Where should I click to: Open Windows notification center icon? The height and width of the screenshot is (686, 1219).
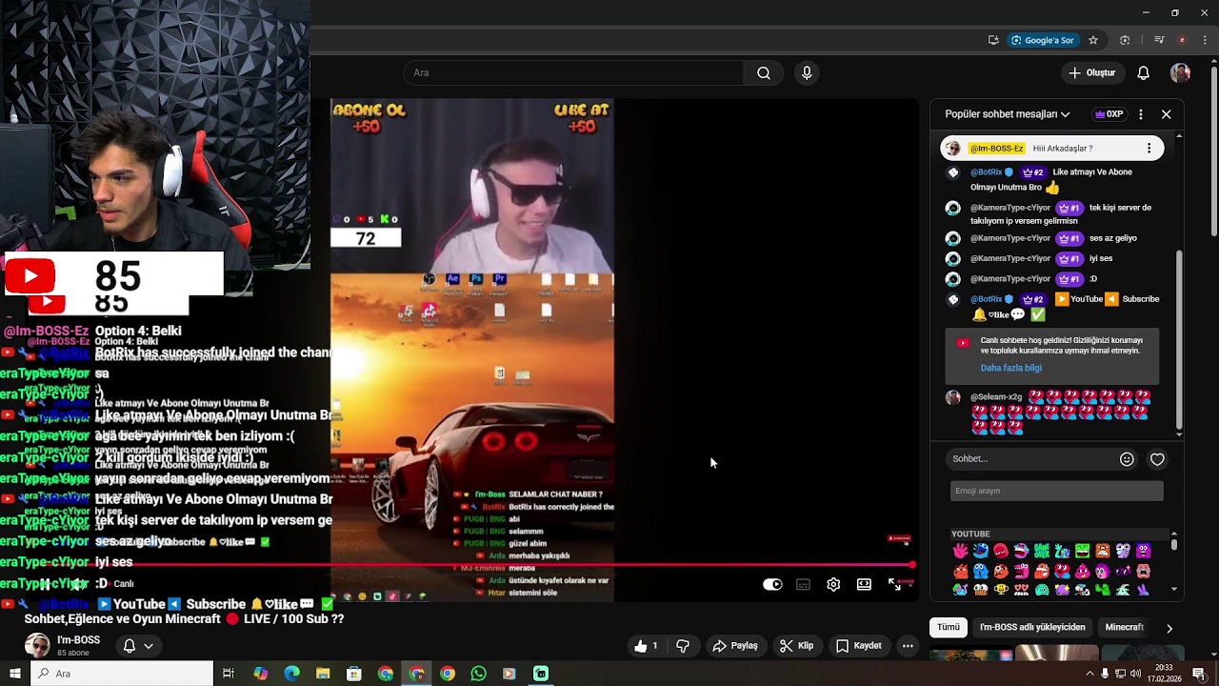[1199, 674]
